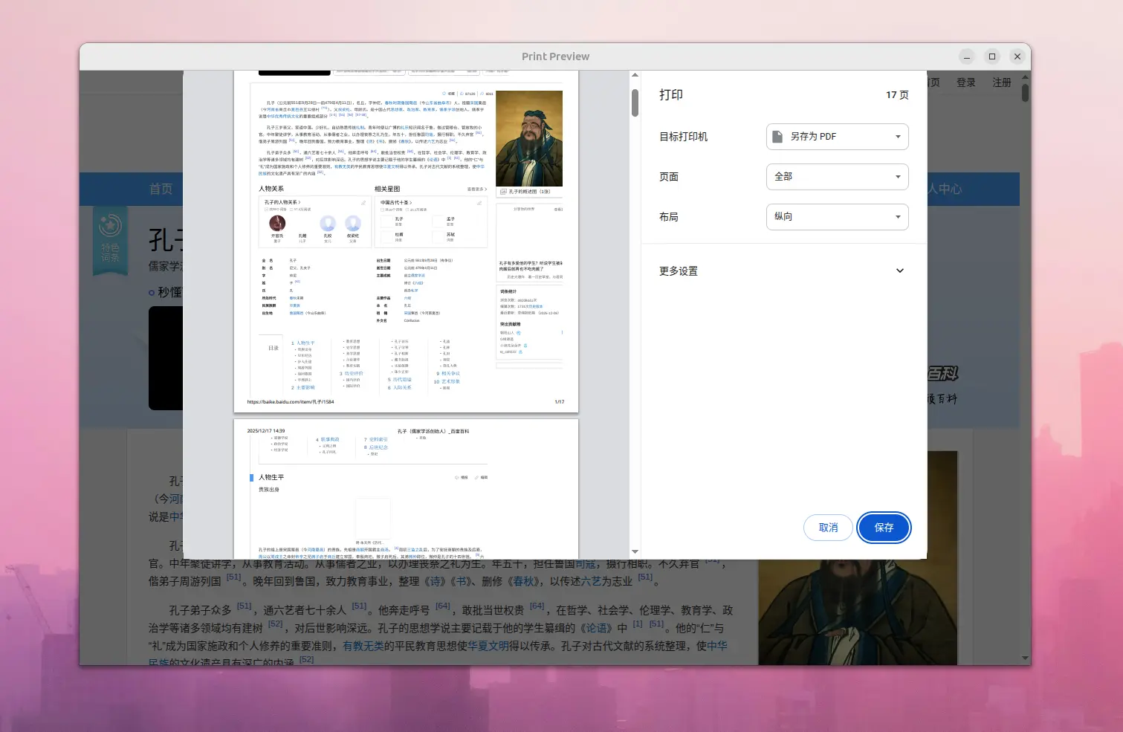Viewport: 1123px width, 732px height.
Task: Click the 保存 button
Action: (884, 528)
